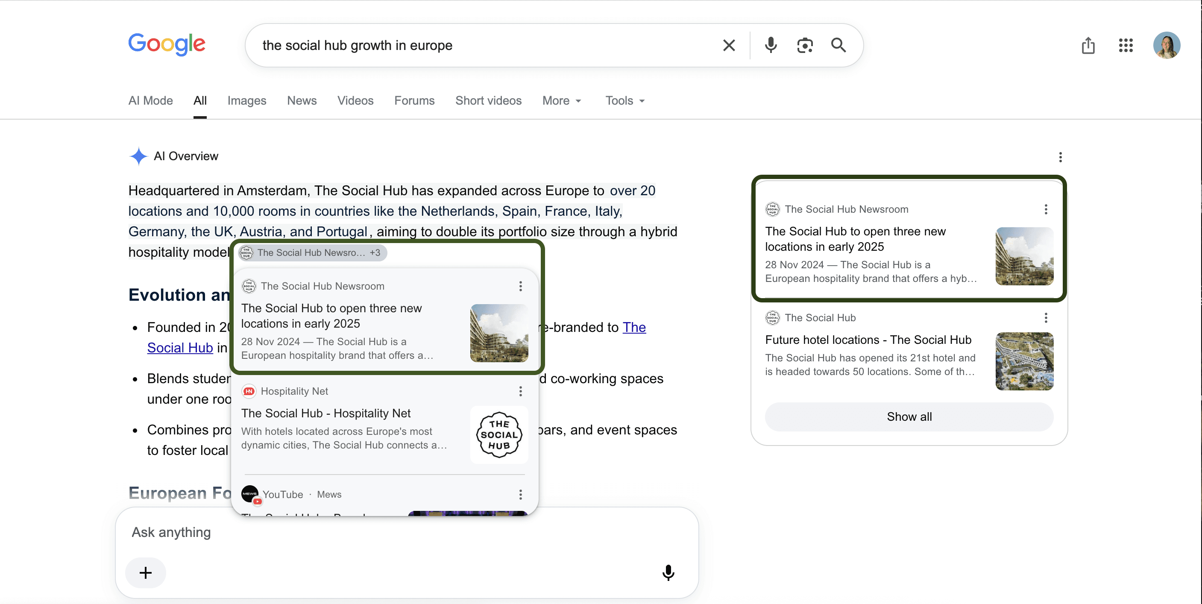Image resolution: width=1202 pixels, height=604 pixels.
Task: Click 'YouTube' source label in the popup
Action: pyautogui.click(x=282, y=494)
